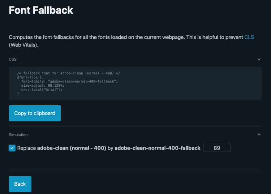
Task: Click the fallback font comment line in code
Action: [68, 73]
